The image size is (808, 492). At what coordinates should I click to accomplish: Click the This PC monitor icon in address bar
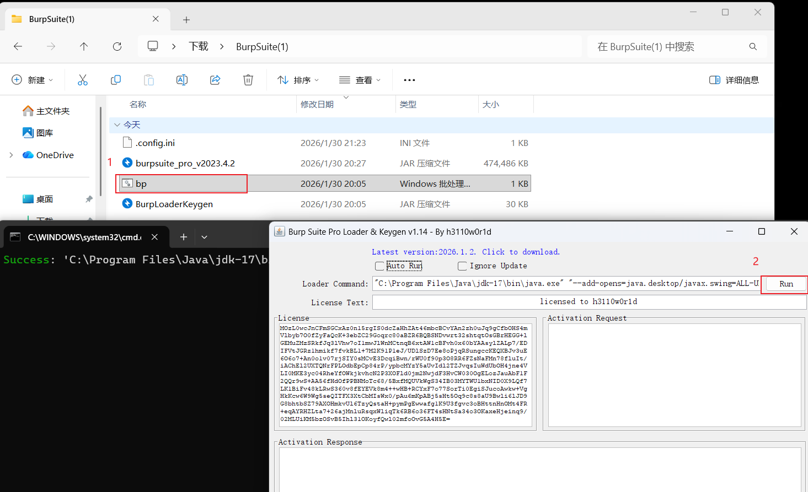pyautogui.click(x=153, y=46)
